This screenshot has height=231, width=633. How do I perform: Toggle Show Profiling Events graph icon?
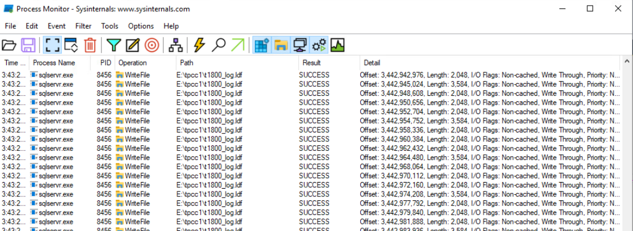pos(337,45)
